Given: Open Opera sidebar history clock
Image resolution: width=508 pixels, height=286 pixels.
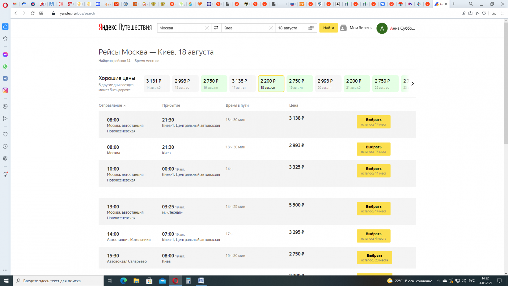Looking at the screenshot, I should [x=5, y=146].
